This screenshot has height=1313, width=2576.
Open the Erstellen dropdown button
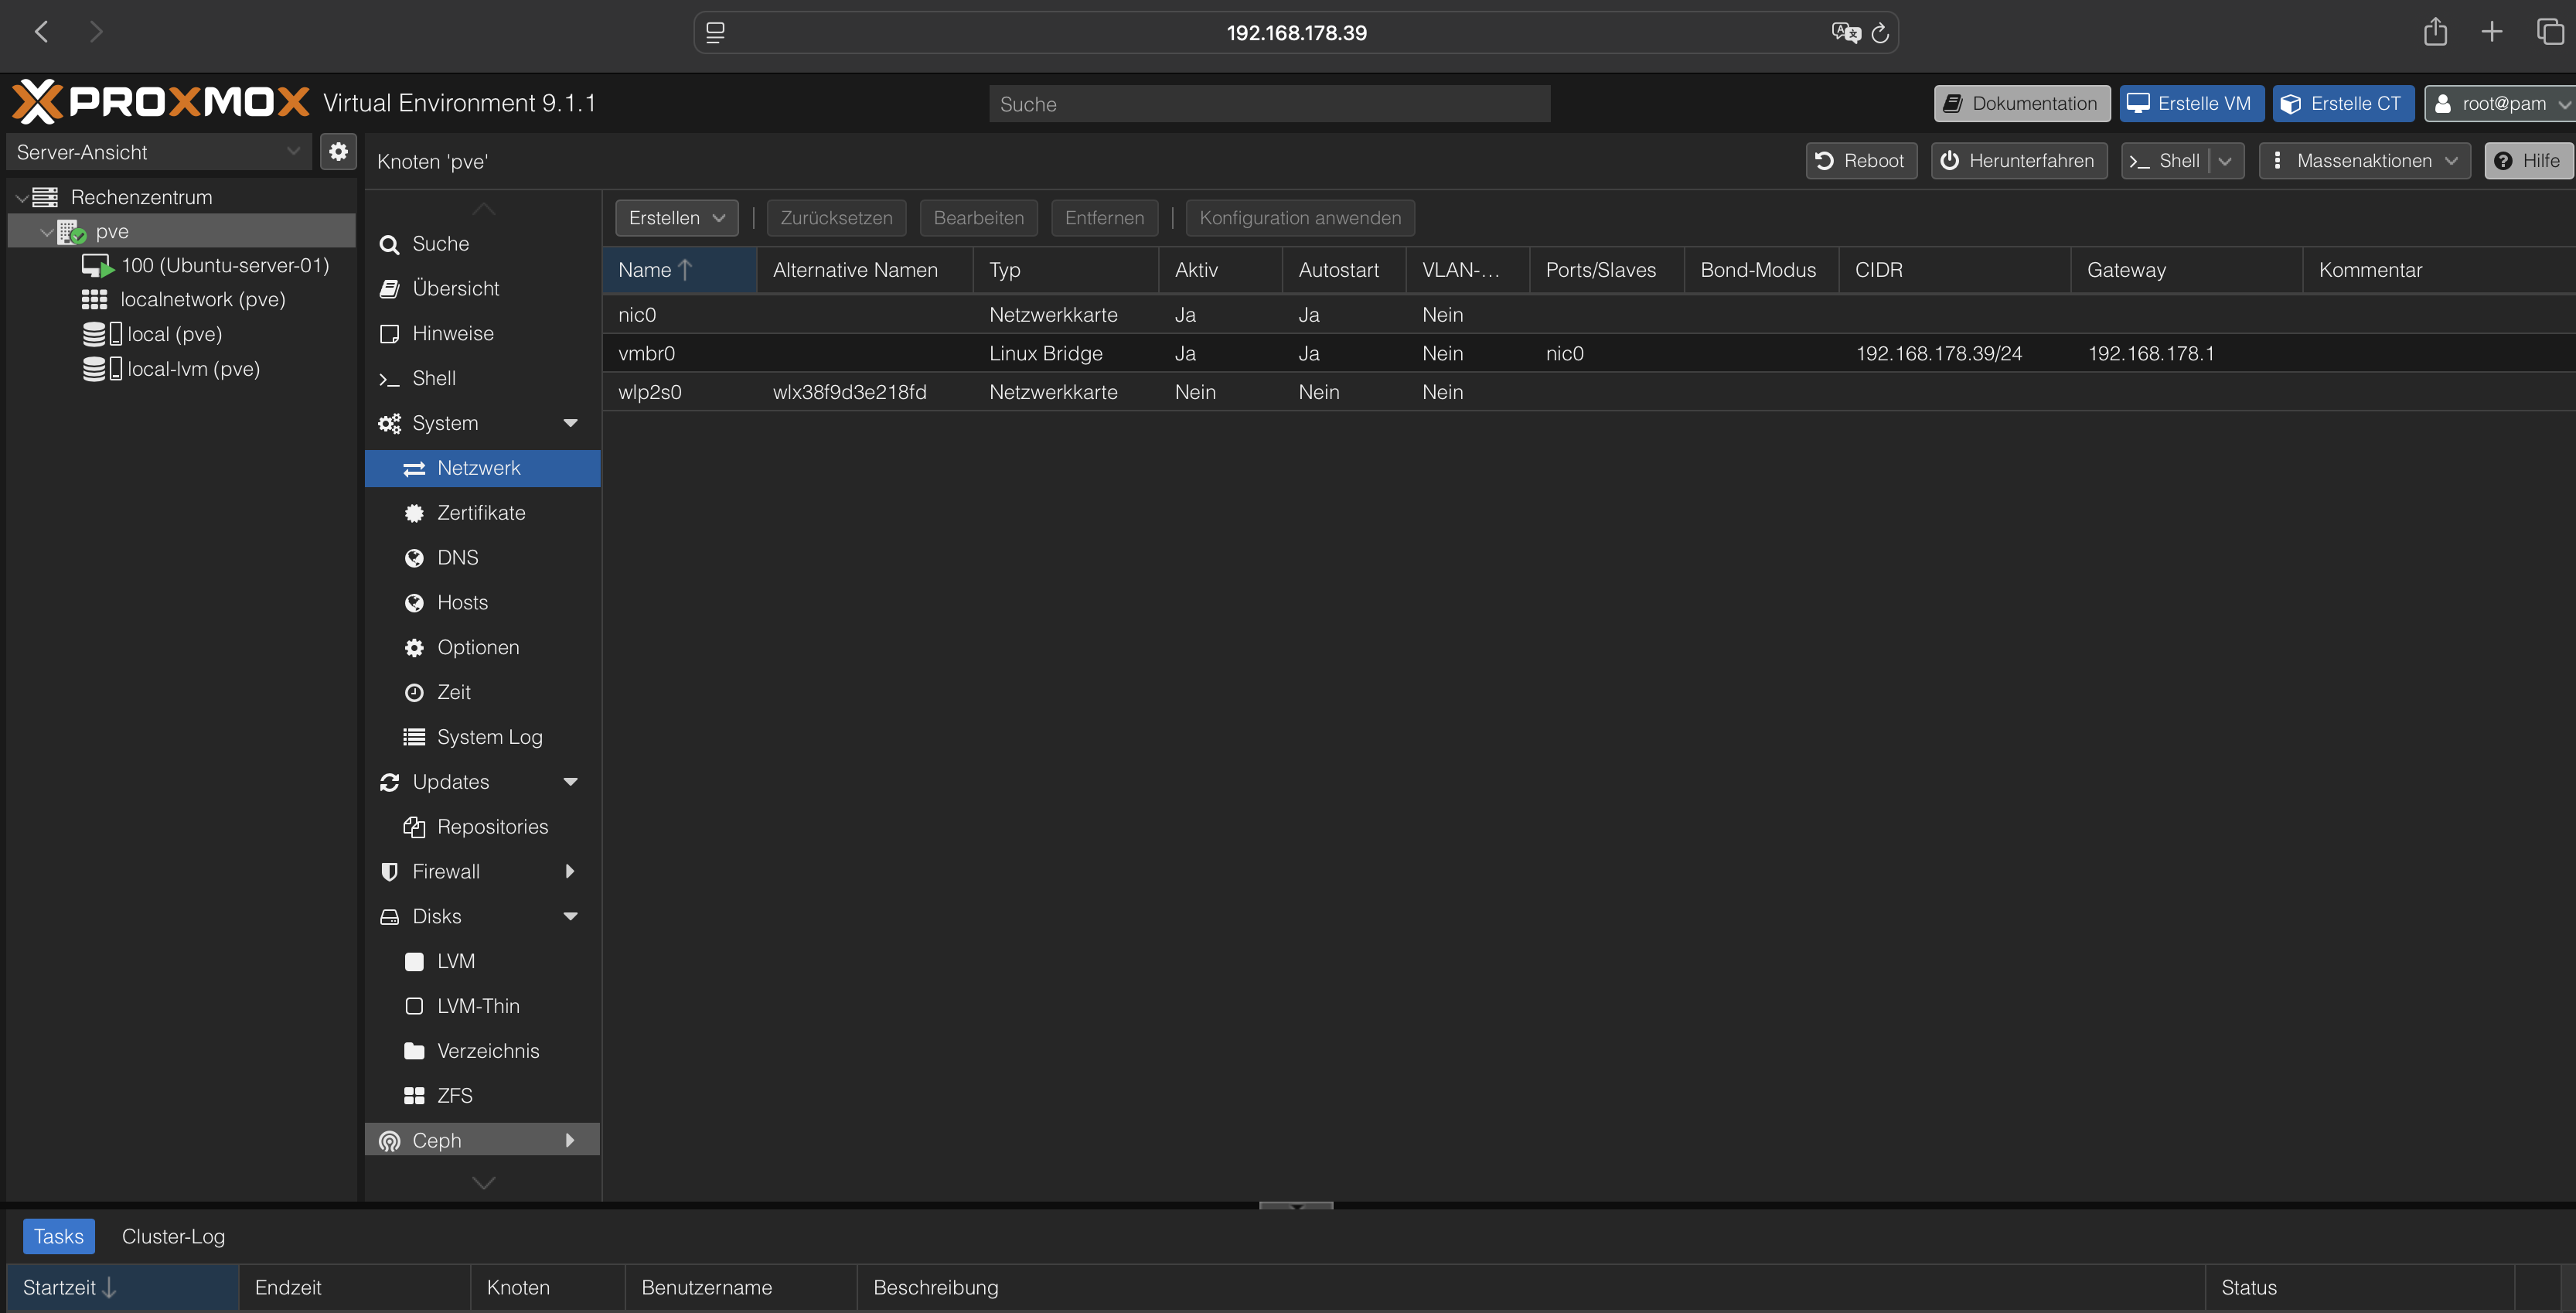coord(676,218)
